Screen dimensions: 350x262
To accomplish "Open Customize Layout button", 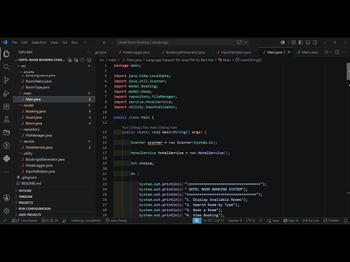I will coord(294,43).
